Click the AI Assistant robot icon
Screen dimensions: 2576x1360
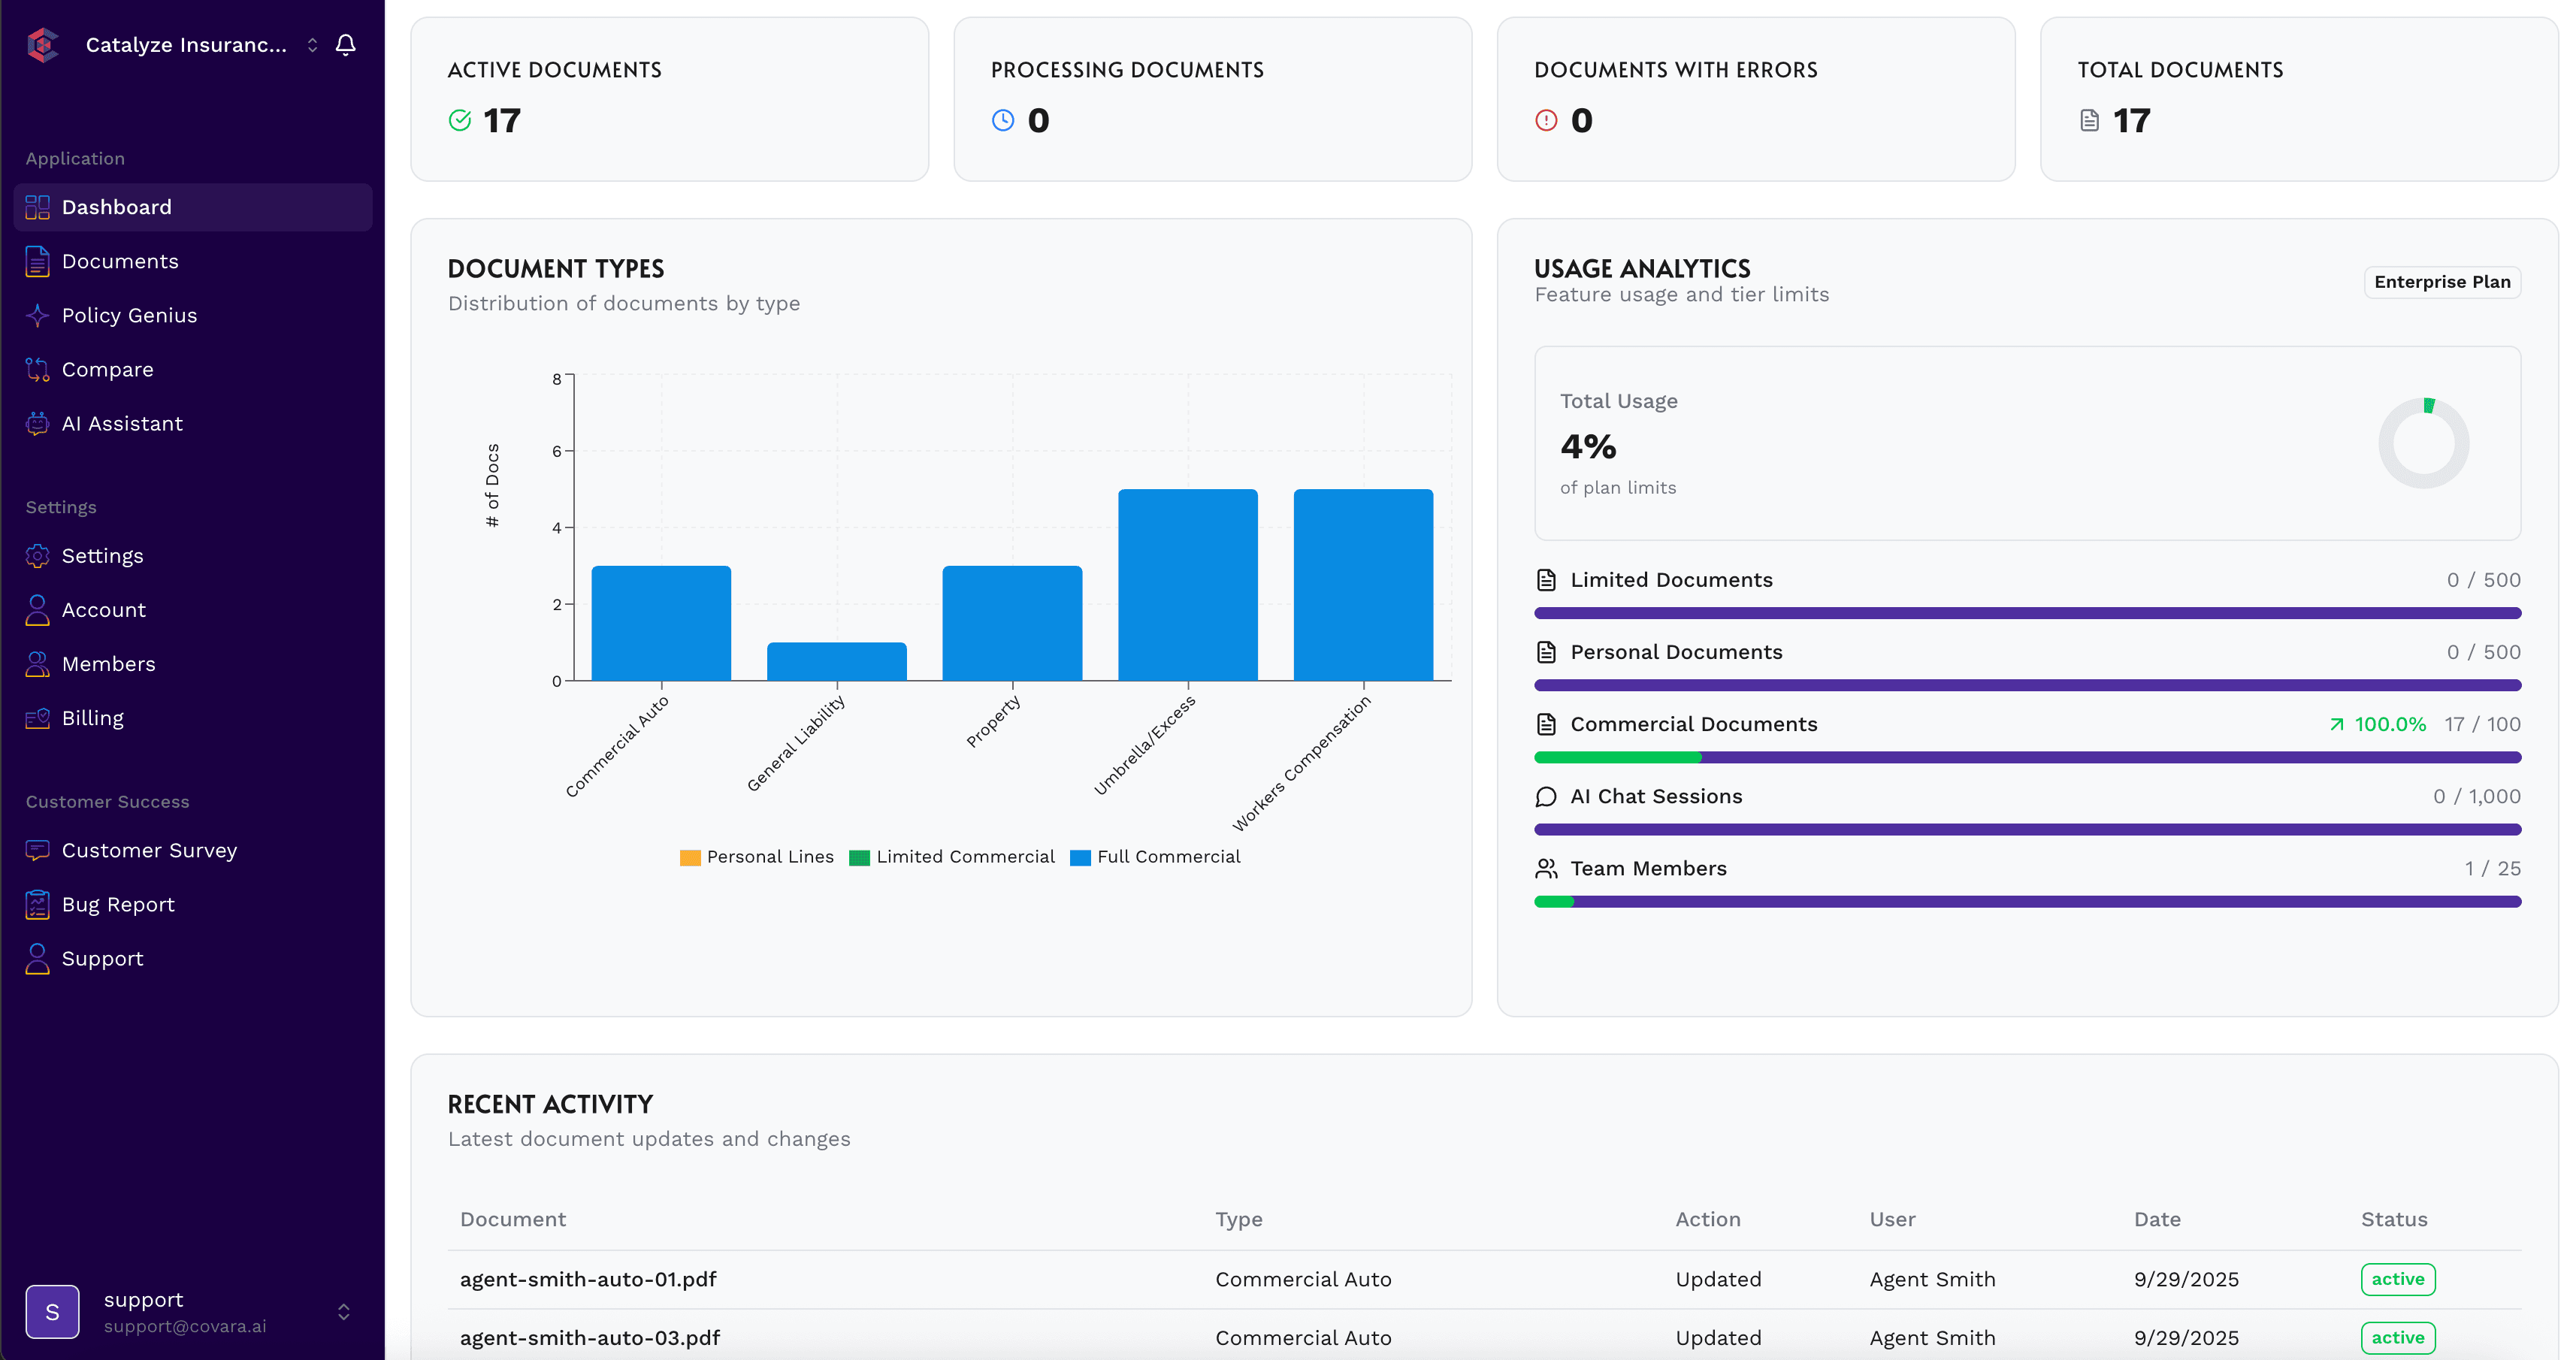37,424
